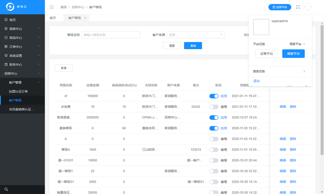The image size is (324, 194).
Task: Expand the 商品中心 sidebar menu chevron
Action: pyautogui.click(x=39, y=38)
